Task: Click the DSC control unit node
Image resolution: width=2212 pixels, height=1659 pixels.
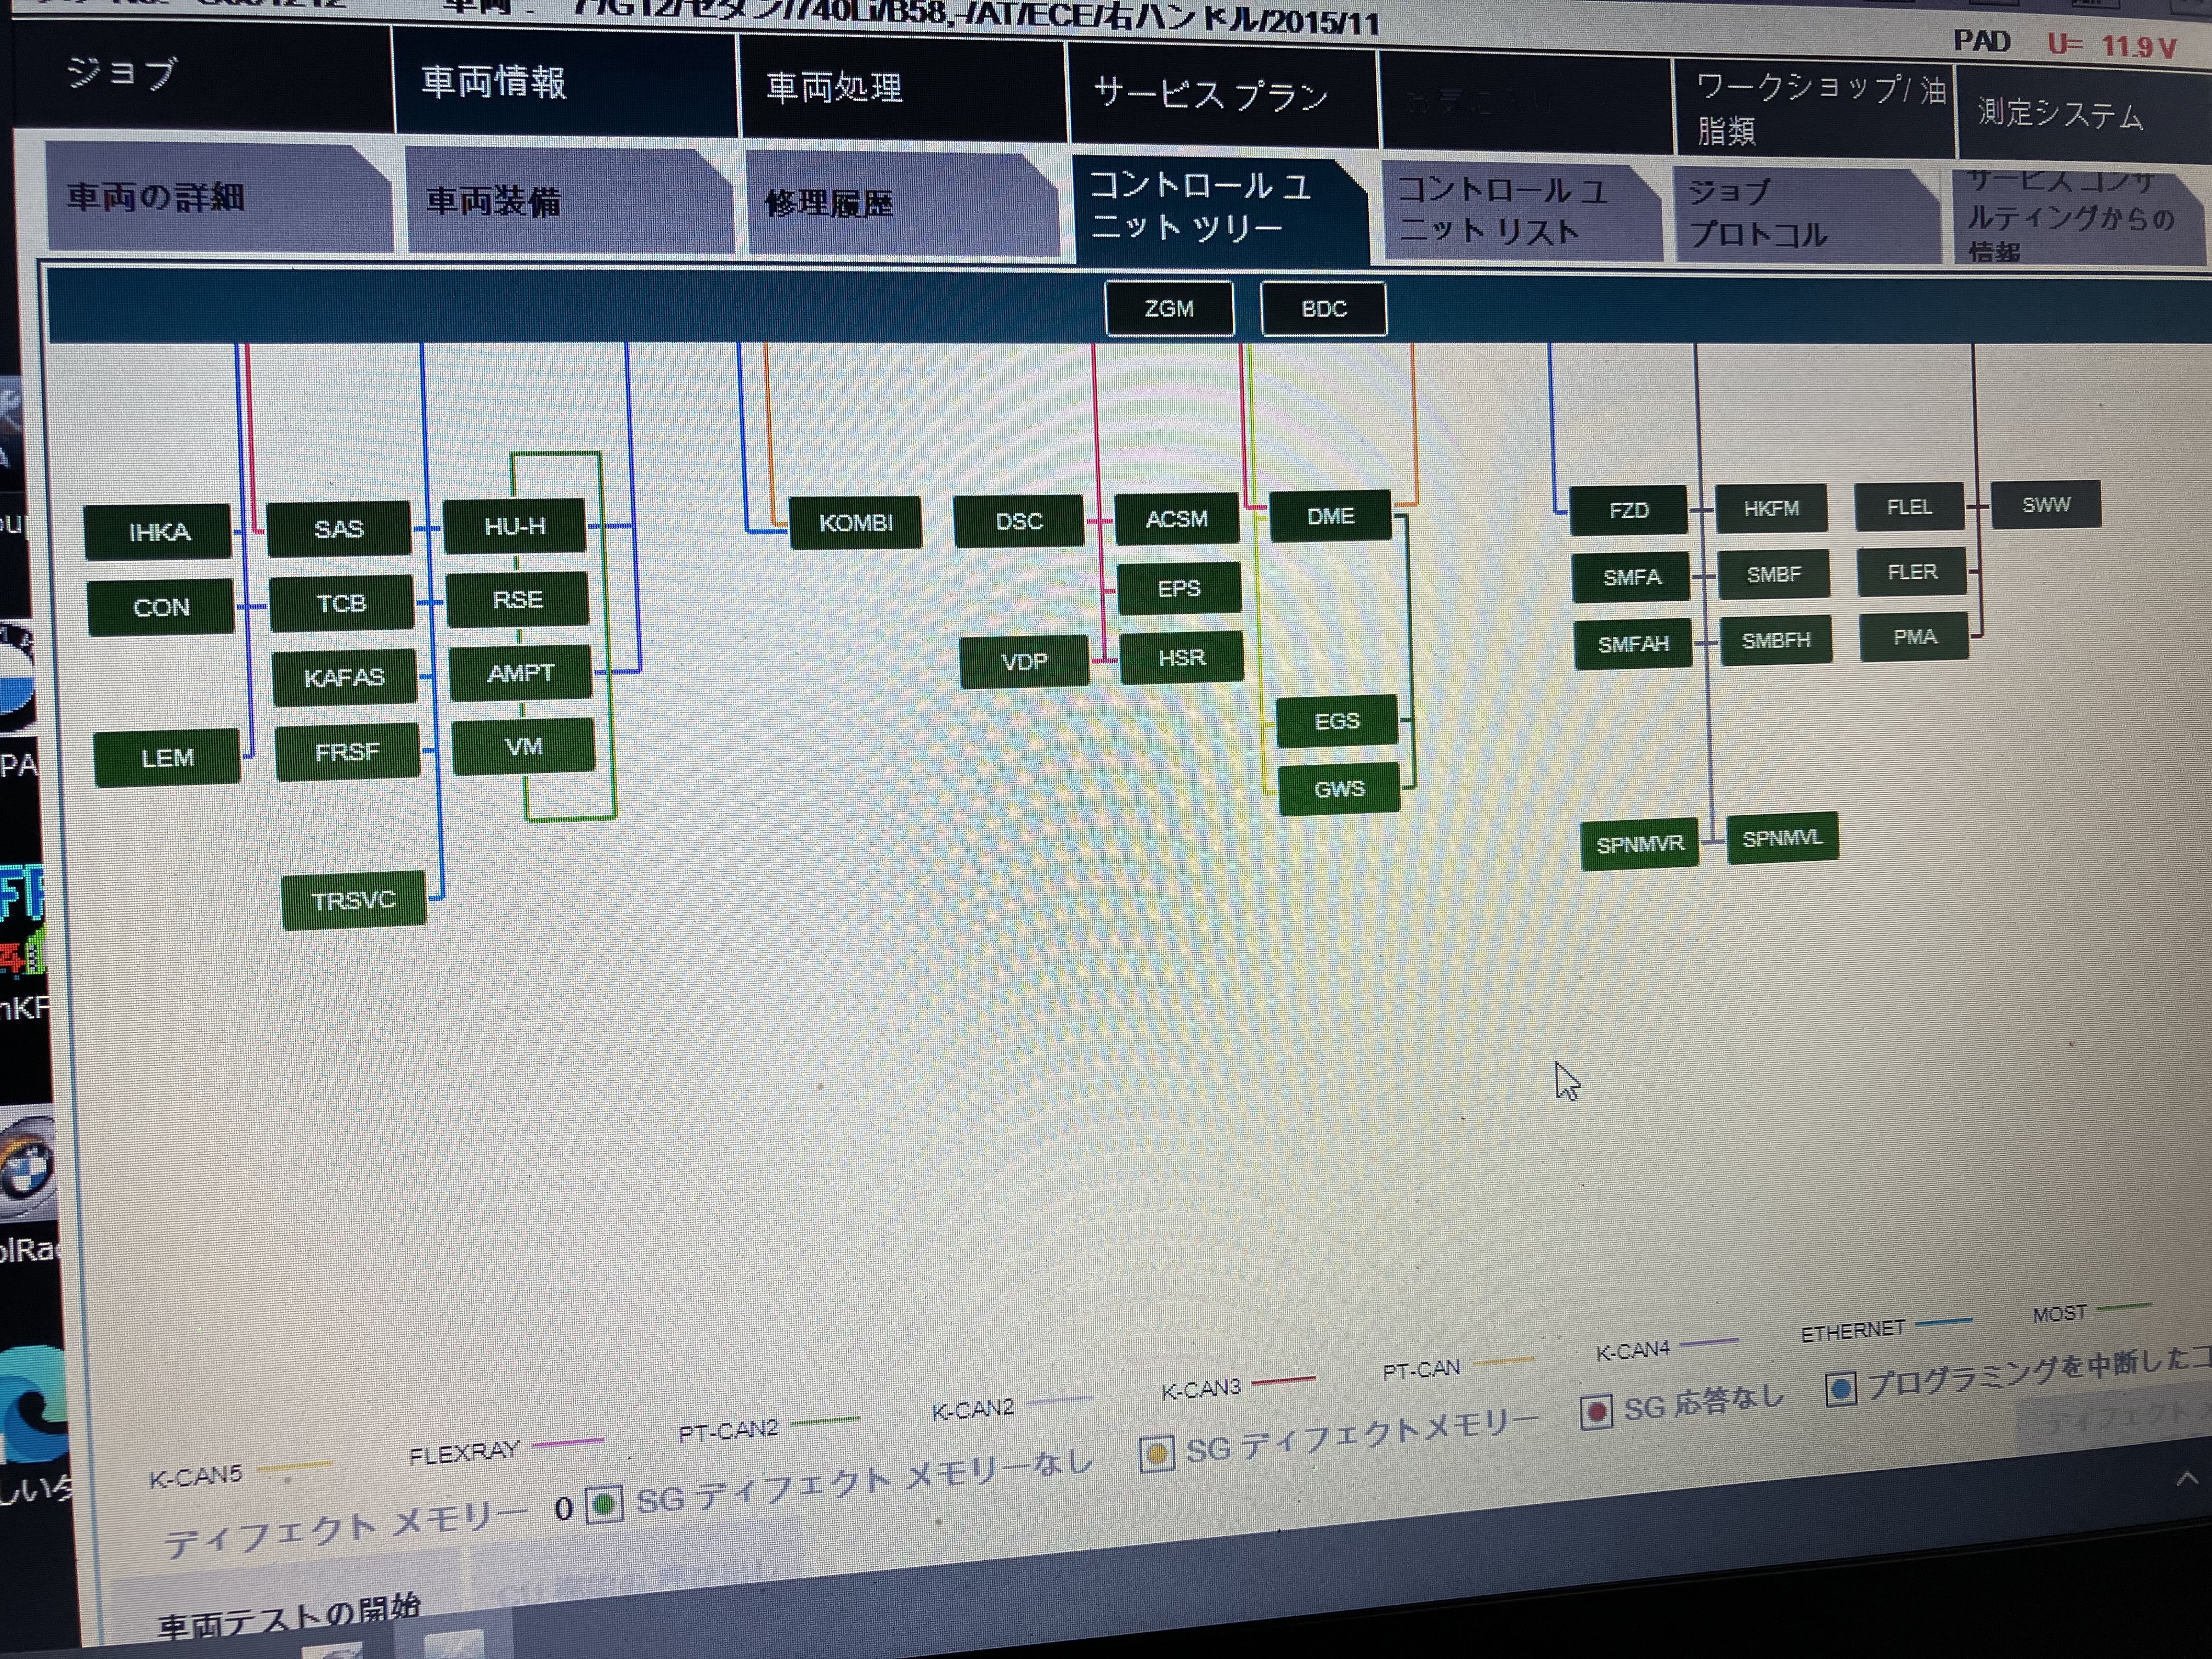Action: (x=1019, y=521)
